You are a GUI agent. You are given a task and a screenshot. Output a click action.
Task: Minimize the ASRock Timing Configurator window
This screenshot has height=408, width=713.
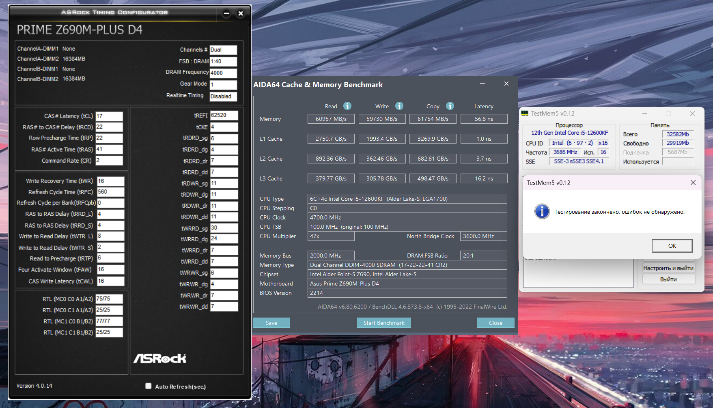click(226, 13)
